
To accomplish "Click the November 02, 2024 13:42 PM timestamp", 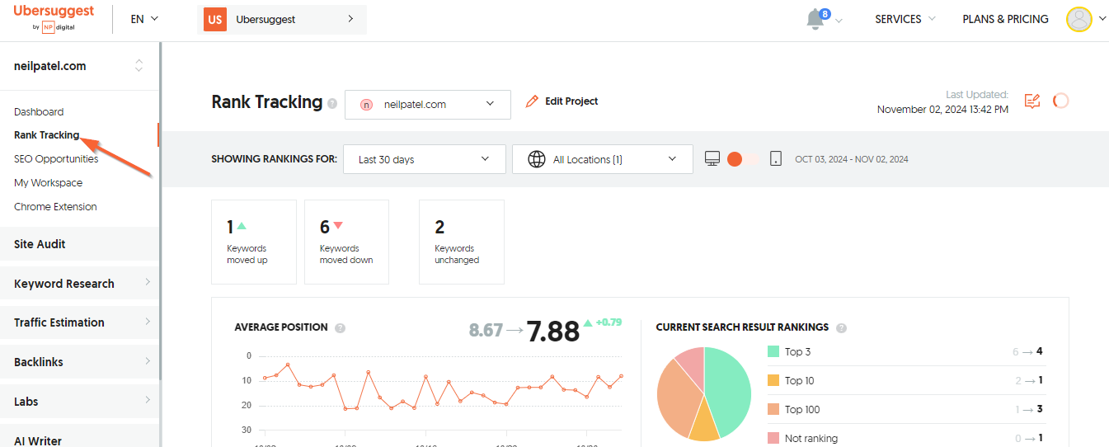I will pyautogui.click(x=942, y=110).
